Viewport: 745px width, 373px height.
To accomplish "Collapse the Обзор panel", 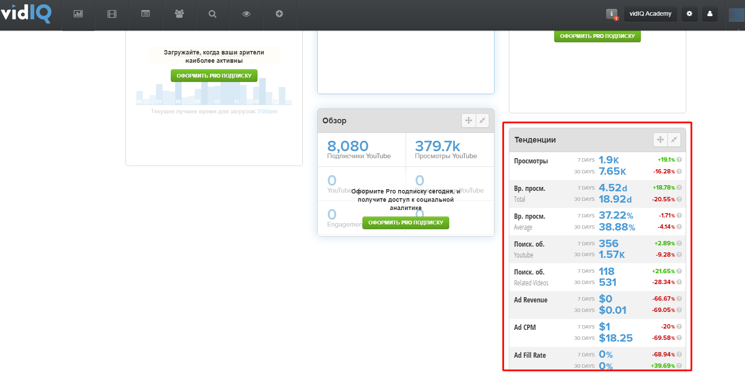I will tap(482, 121).
